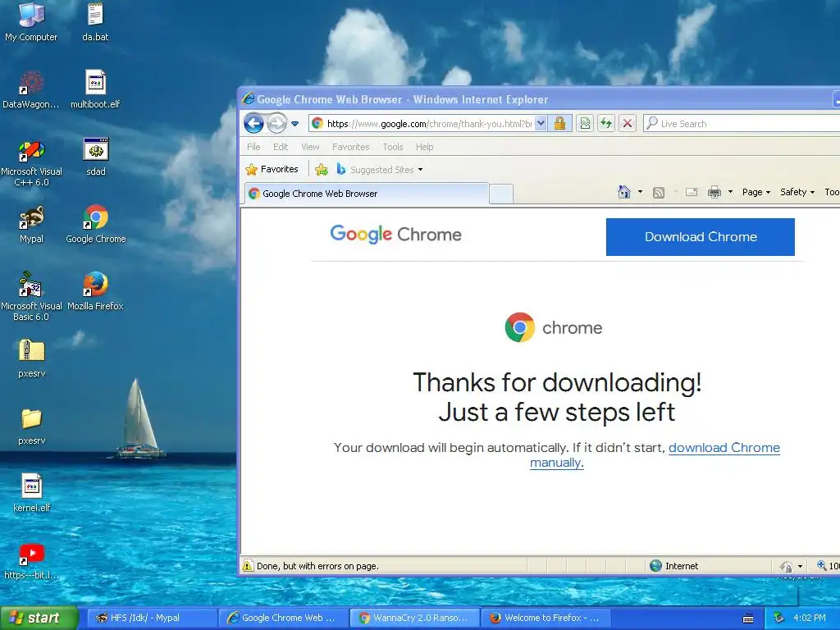
Task: Switch to HFS /ldk/ - Mypal taskbar item
Action: [x=151, y=618]
